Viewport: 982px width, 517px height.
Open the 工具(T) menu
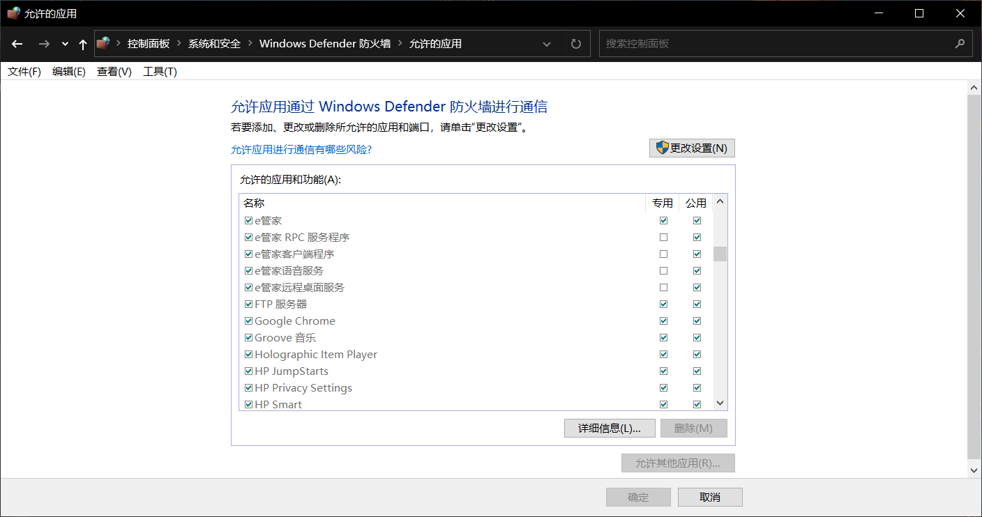(159, 70)
